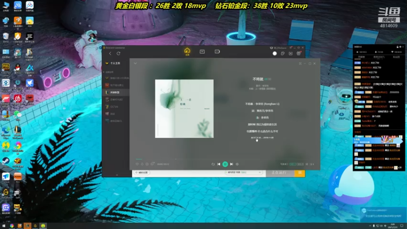Open the YY语音 desktop icon
This screenshot has height=229, width=407.
coord(17,209)
